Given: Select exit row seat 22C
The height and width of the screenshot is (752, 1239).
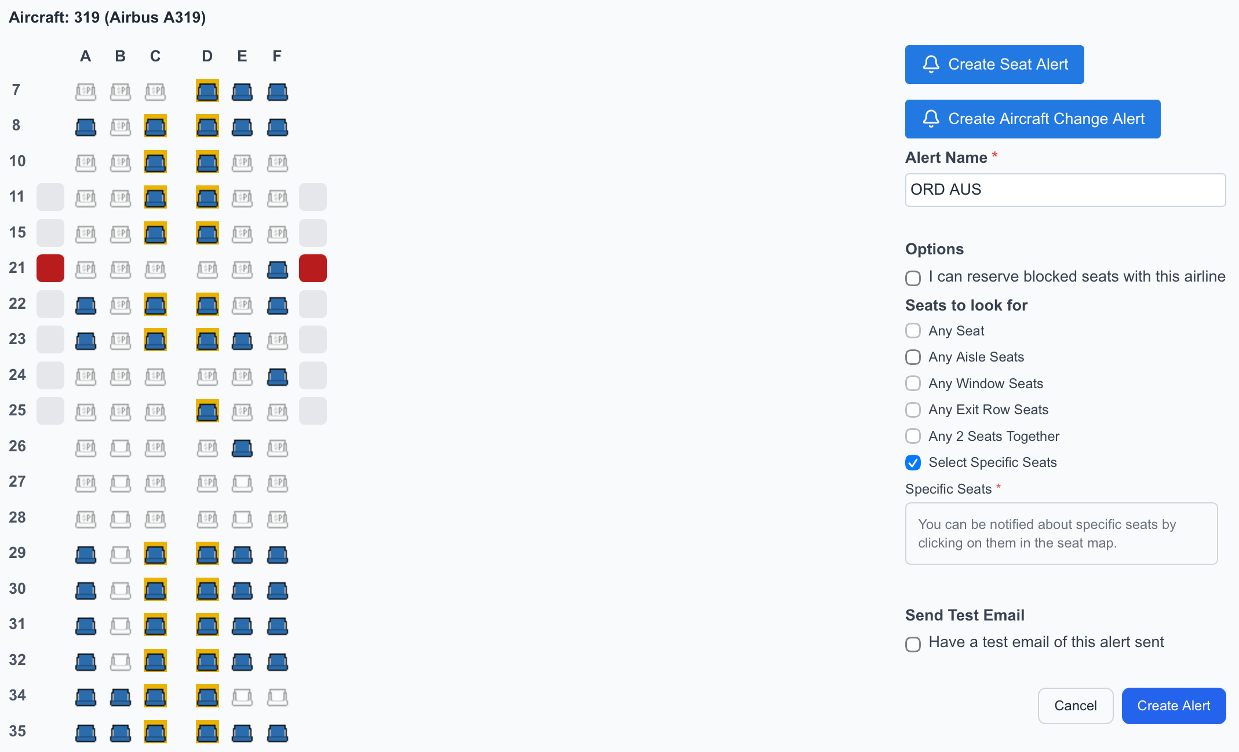Looking at the screenshot, I should (x=155, y=304).
